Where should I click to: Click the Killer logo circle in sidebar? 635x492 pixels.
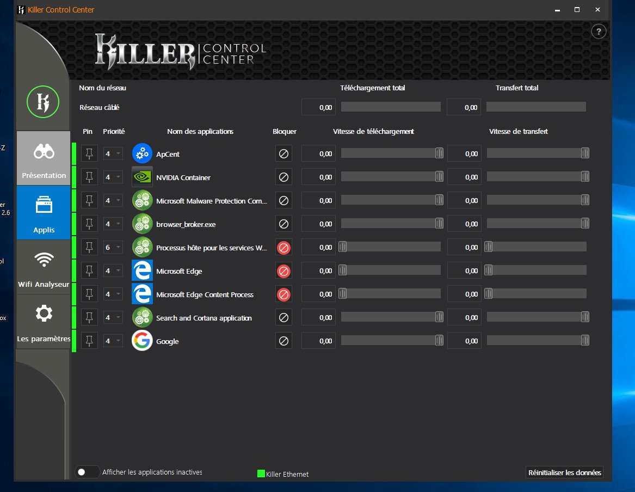[43, 102]
